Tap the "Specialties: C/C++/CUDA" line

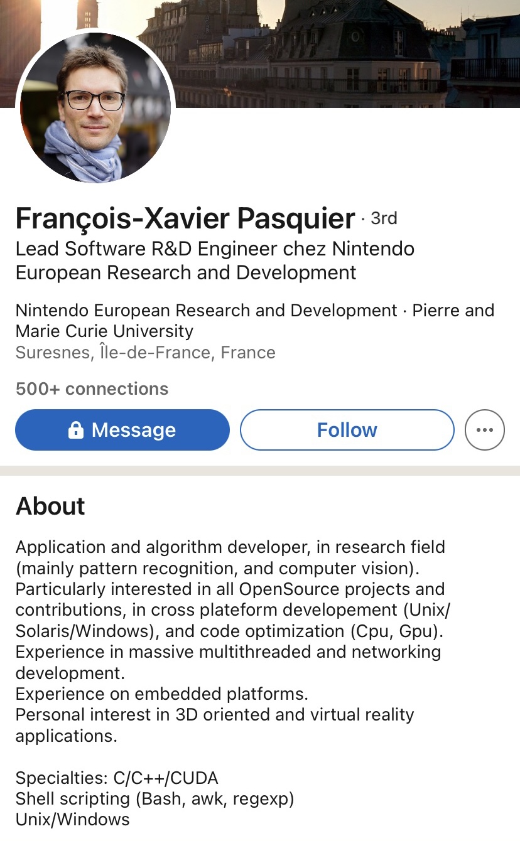coord(117,778)
